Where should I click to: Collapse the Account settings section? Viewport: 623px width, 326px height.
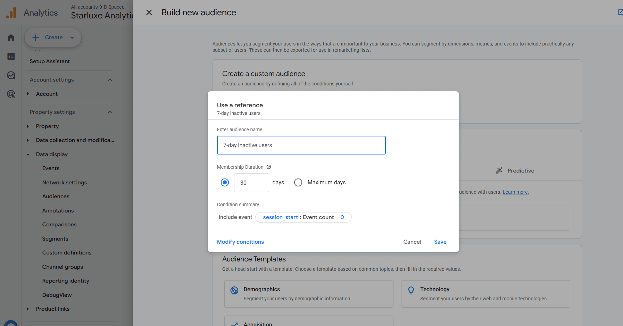point(110,80)
